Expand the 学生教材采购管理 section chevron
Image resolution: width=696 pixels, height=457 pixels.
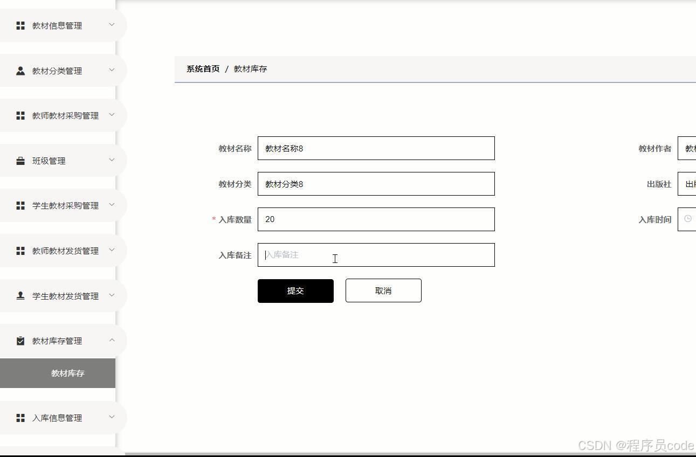point(112,205)
